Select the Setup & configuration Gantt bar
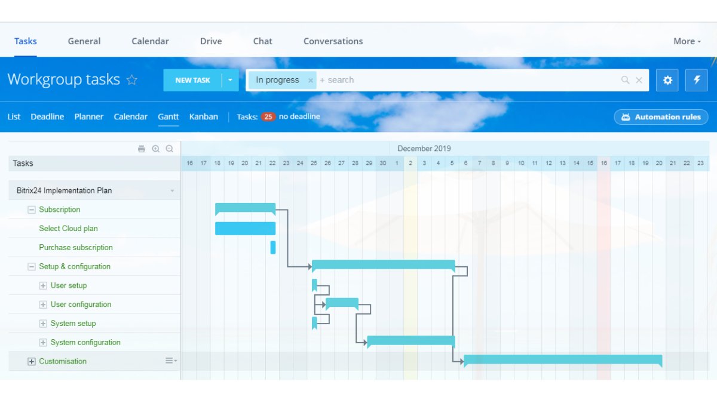 pyautogui.click(x=384, y=266)
